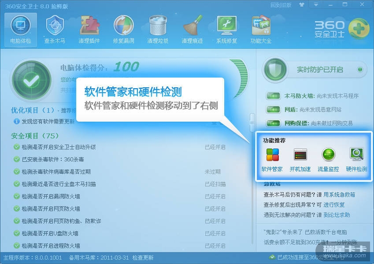The image size is (374, 264).
Task: Select row 检测是否开启安全卫士自动升级
Action: click(119, 147)
